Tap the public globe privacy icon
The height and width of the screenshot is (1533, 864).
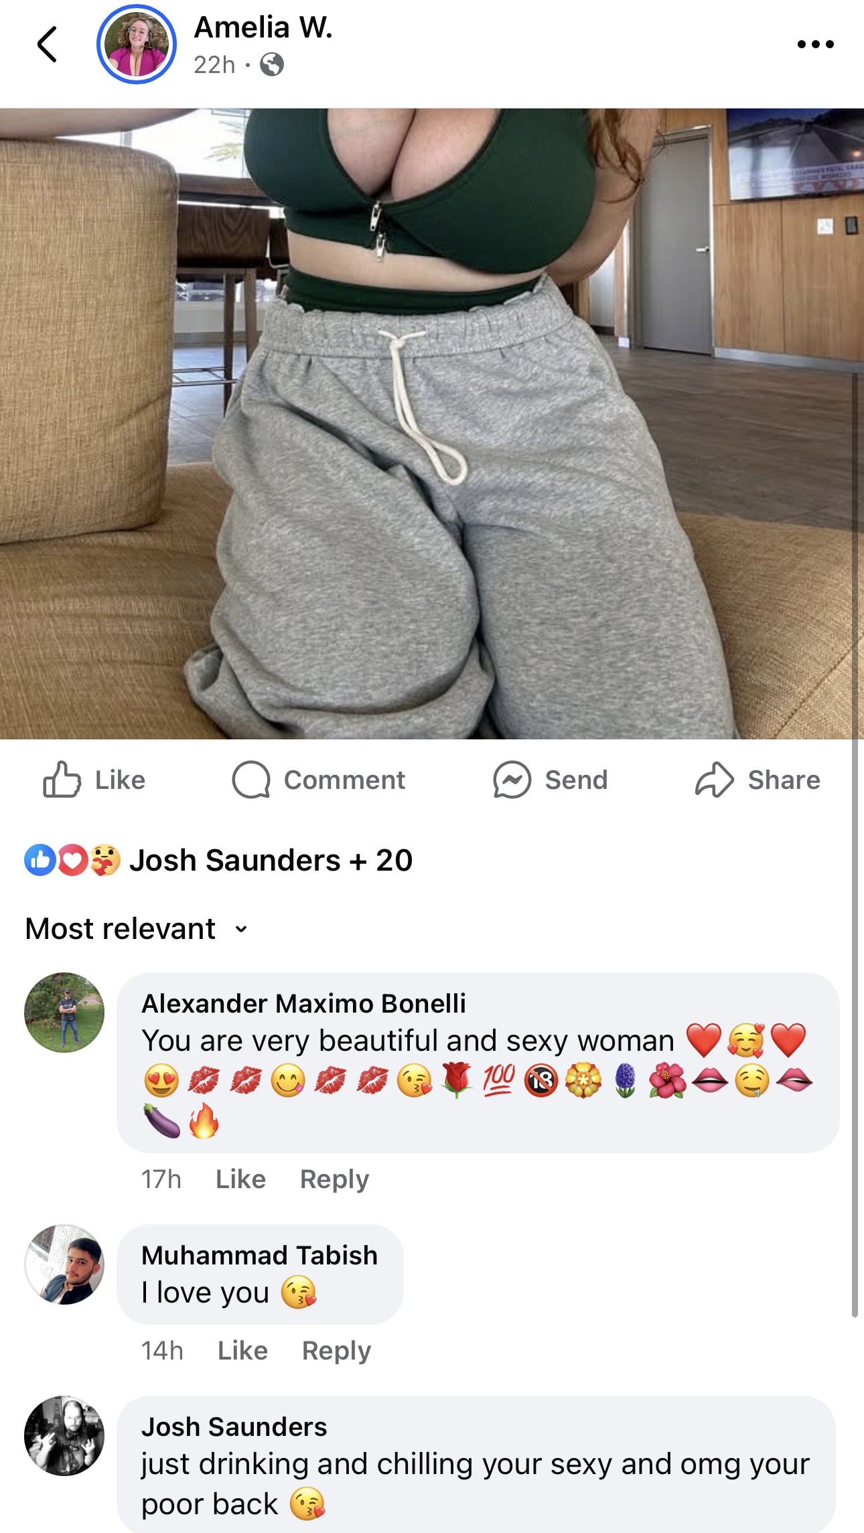[272, 65]
